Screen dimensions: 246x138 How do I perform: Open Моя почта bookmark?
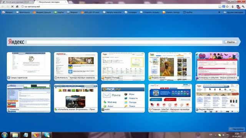23,12
